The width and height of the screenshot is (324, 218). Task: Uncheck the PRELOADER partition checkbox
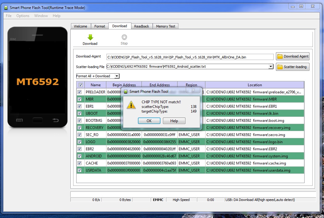pyautogui.click(x=80, y=92)
